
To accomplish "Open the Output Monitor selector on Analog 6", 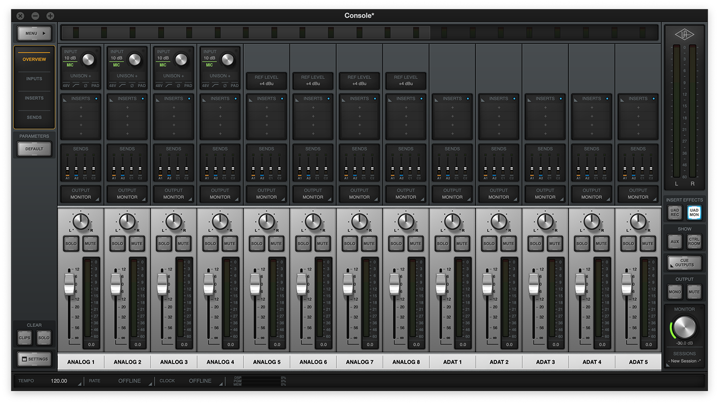I will pyautogui.click(x=313, y=194).
